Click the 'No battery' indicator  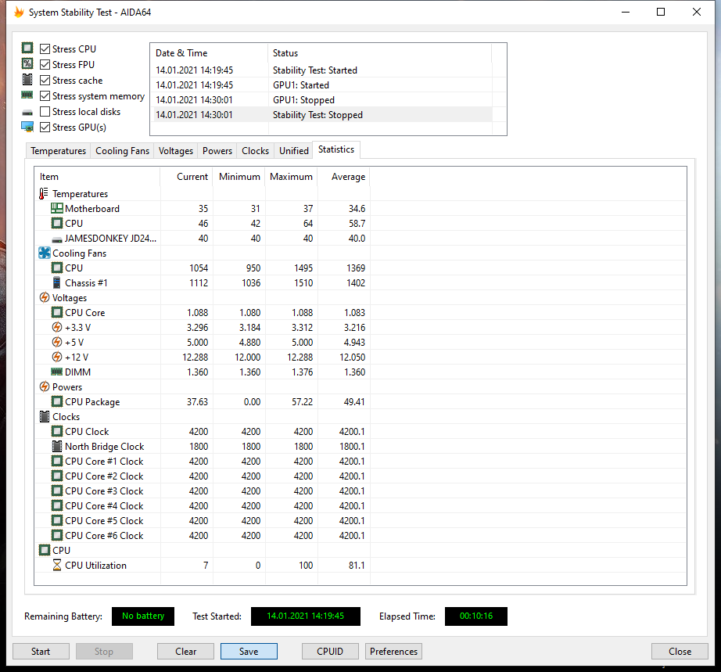pyautogui.click(x=143, y=616)
